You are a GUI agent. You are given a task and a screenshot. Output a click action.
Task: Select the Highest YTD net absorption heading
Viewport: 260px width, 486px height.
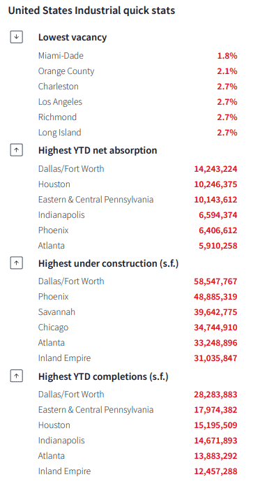click(98, 151)
